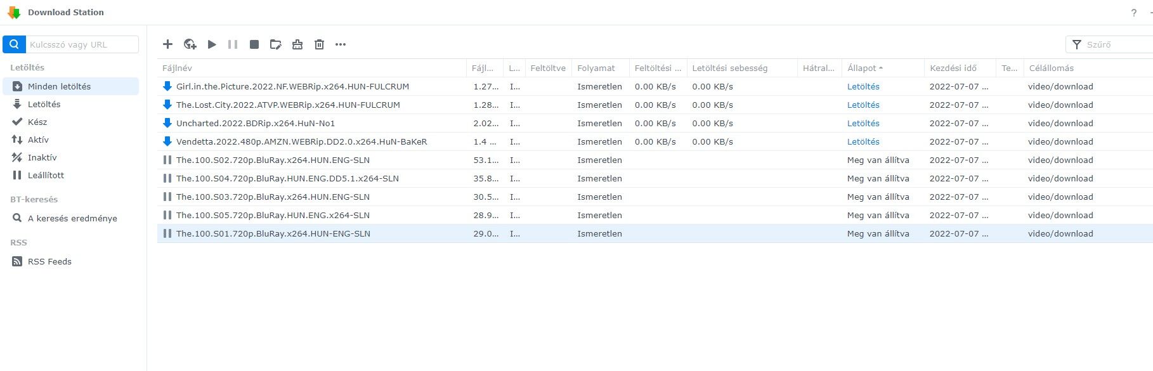This screenshot has height=371, width=1153.
Task: Select The.100.S04.720p download row
Action: [x=655, y=178]
